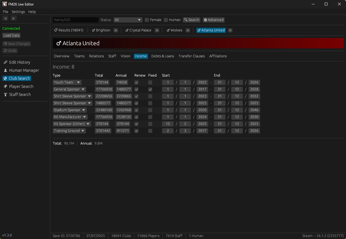Switch to the Transfer Clauses tab

(x=191, y=56)
